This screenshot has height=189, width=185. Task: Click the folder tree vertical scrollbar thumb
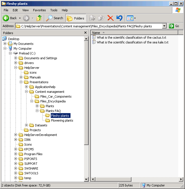pyautogui.click(x=86, y=93)
